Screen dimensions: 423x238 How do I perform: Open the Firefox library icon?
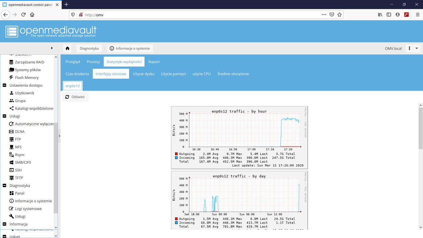380,15
